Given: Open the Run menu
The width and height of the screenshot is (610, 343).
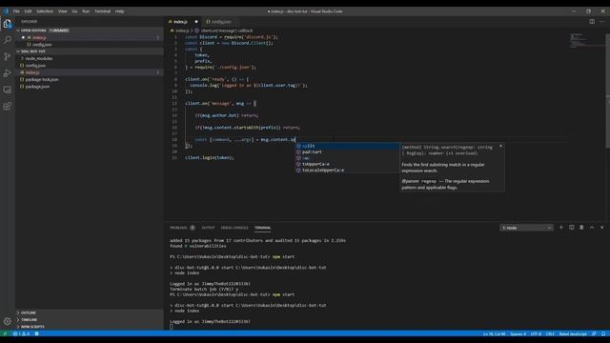Looking at the screenshot, I should point(86,11).
